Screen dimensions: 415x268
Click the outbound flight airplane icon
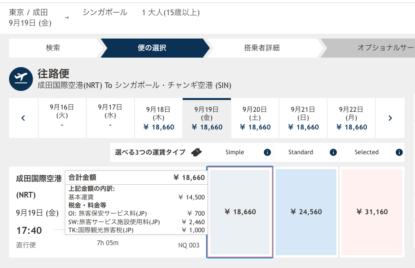(21, 79)
